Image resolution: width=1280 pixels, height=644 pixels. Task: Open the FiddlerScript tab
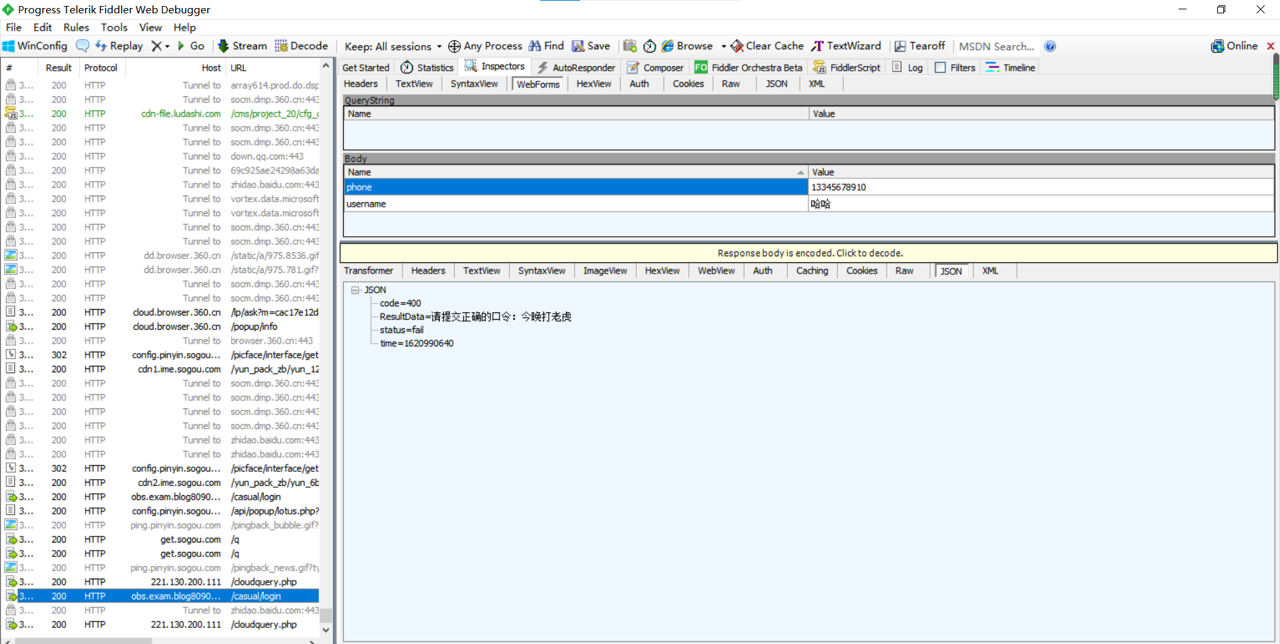pos(847,67)
